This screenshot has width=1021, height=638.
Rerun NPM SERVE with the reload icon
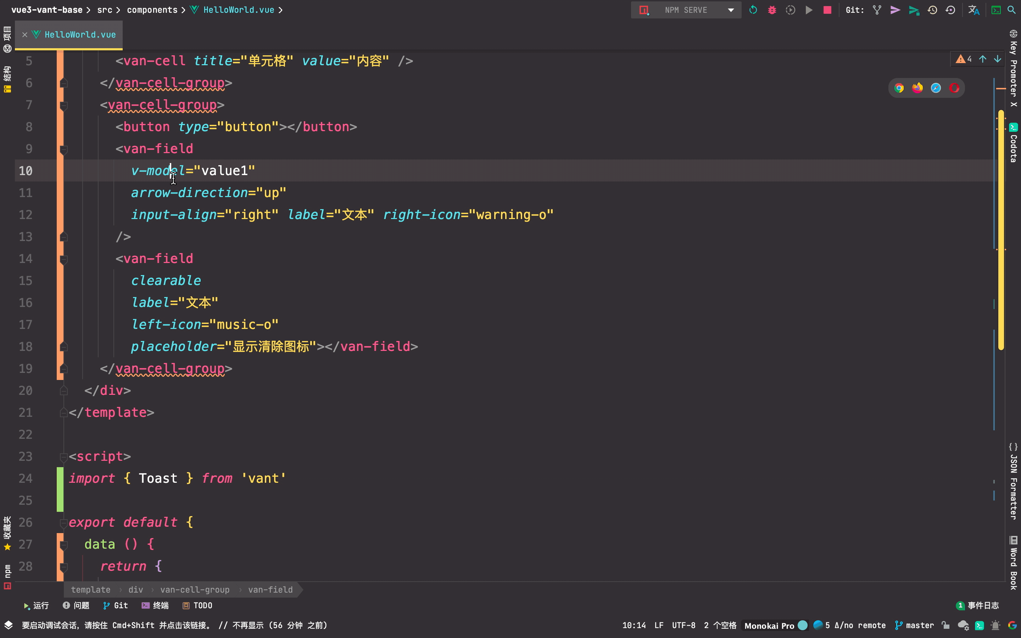click(753, 10)
